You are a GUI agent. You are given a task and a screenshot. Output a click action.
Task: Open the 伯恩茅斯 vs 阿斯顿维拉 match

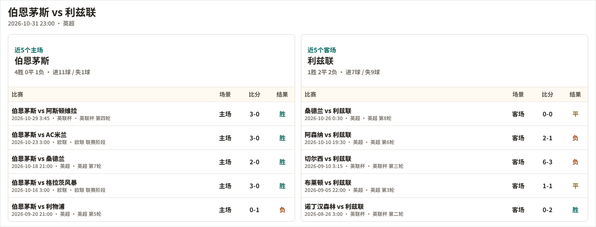coord(151,114)
